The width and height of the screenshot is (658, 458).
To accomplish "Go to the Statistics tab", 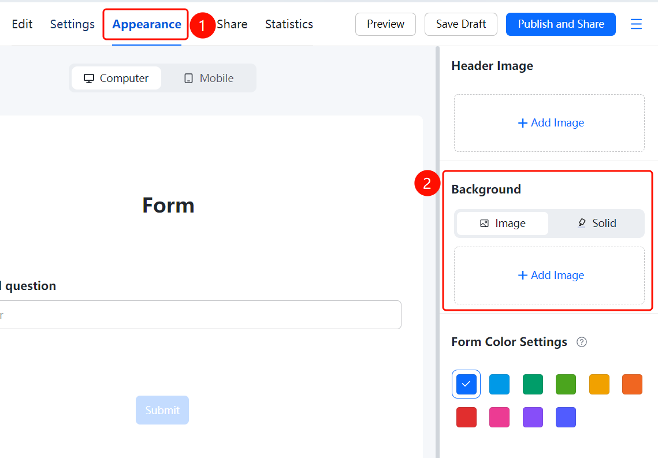I will click(x=289, y=24).
